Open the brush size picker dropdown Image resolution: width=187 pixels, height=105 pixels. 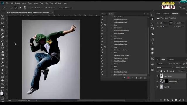[x=27, y=8]
